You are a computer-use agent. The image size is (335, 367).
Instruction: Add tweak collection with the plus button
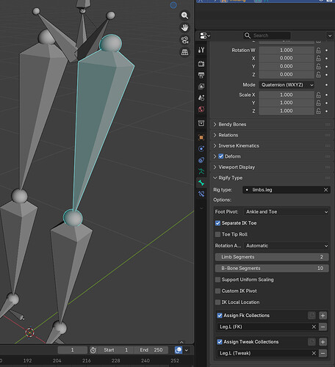323,342
